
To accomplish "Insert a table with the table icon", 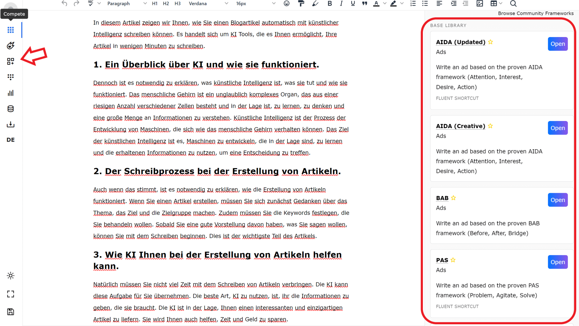I will pos(494,4).
